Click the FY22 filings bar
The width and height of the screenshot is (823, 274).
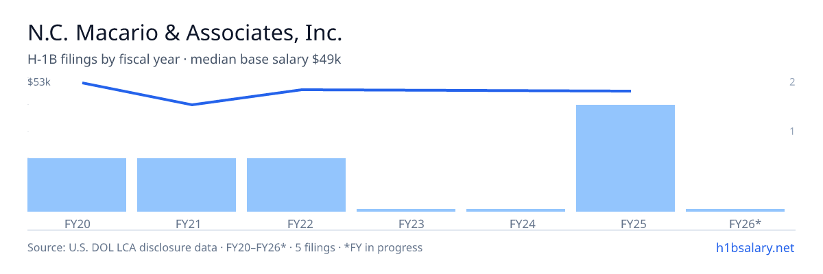[296, 185]
